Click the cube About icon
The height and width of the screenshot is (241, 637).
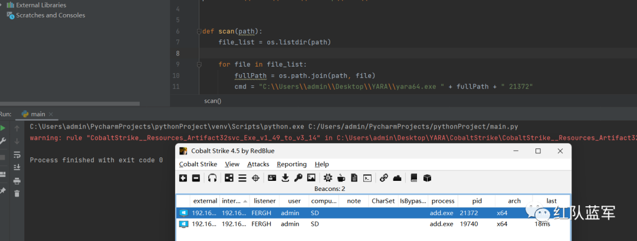[x=427, y=178]
